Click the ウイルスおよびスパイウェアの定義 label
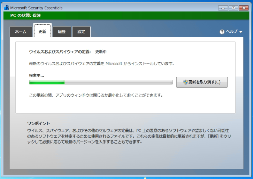253x179 pixels. coord(60,52)
